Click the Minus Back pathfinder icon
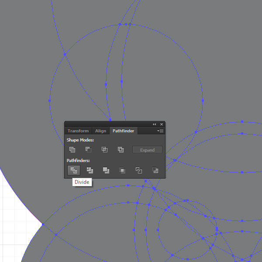Image resolution: width=262 pixels, height=262 pixels. coord(155,170)
